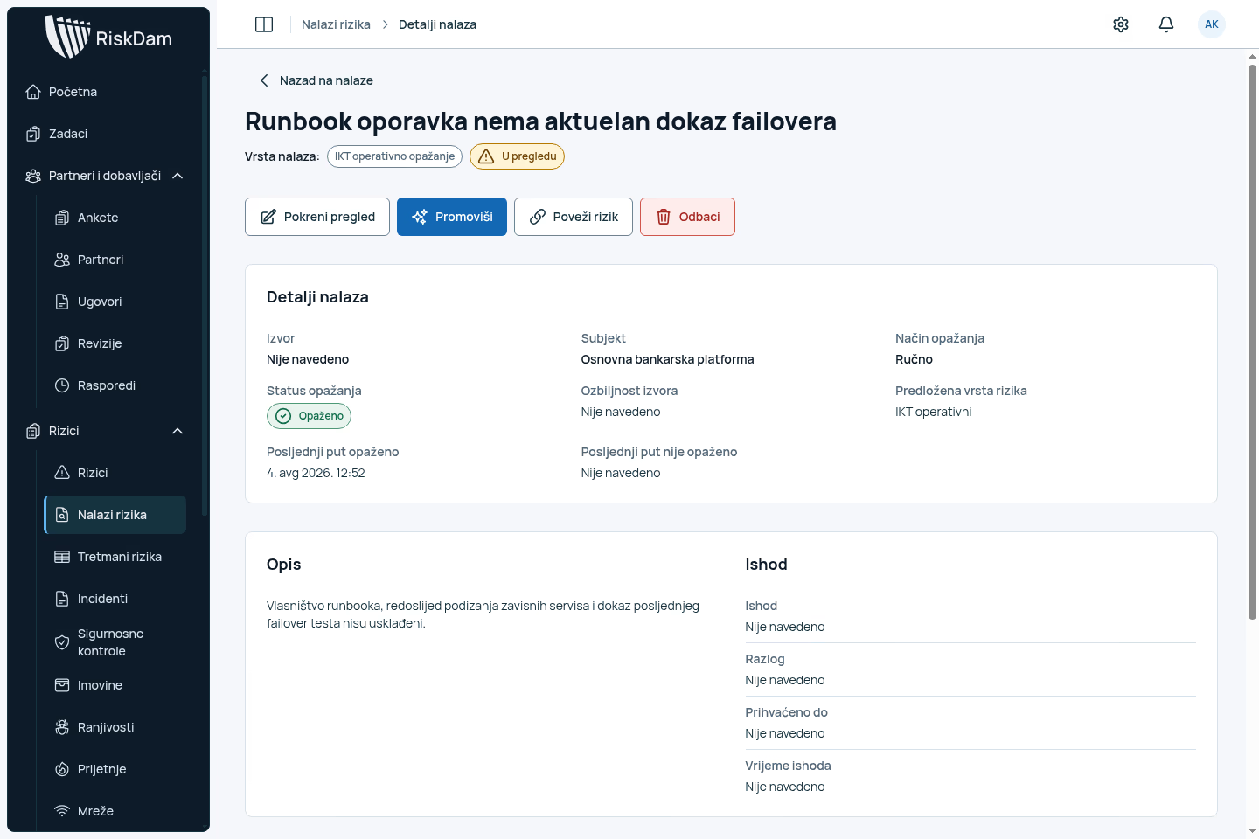The height and width of the screenshot is (839, 1259).
Task: Open Rasporedi menu item
Action: pyautogui.click(x=115, y=385)
